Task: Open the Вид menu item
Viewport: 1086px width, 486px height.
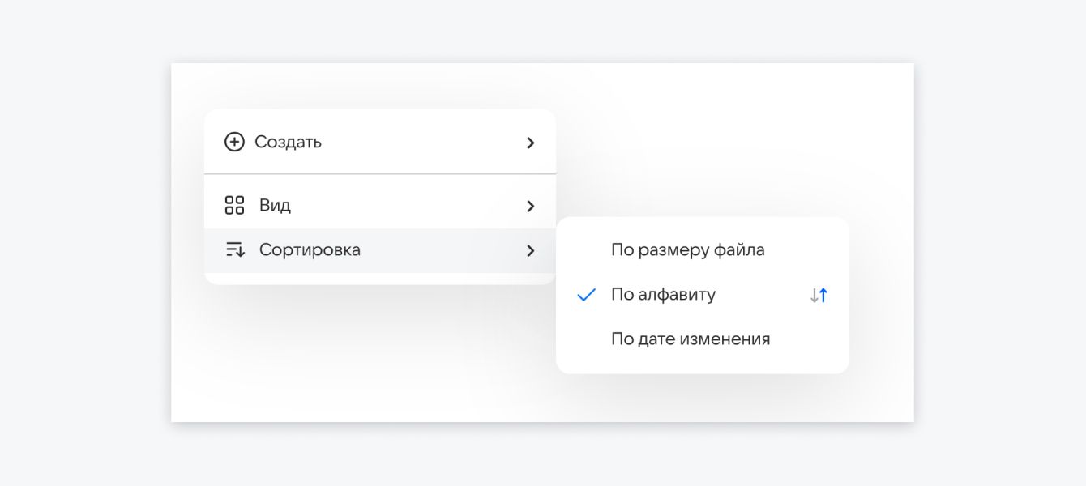Action: [275, 206]
